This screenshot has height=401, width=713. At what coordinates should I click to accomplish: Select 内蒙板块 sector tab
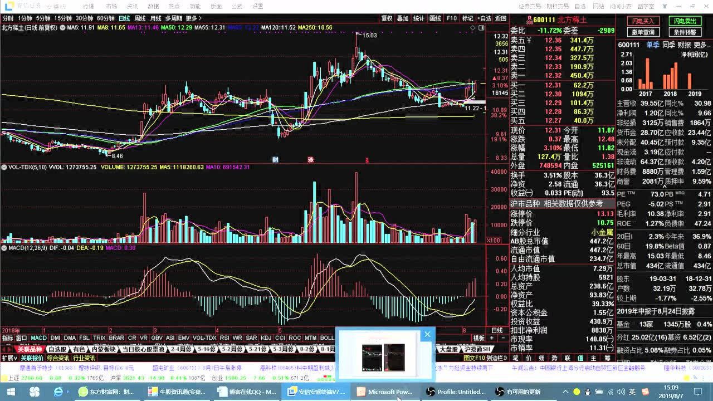tap(104, 349)
